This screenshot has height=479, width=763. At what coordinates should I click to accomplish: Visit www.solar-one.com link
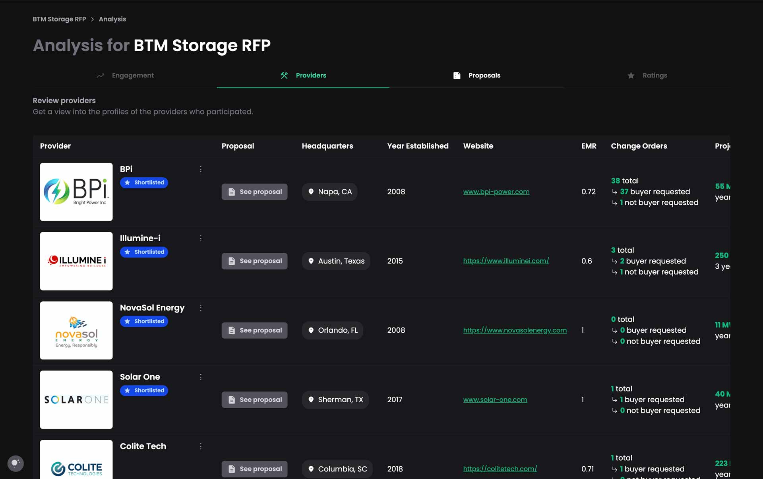point(495,399)
